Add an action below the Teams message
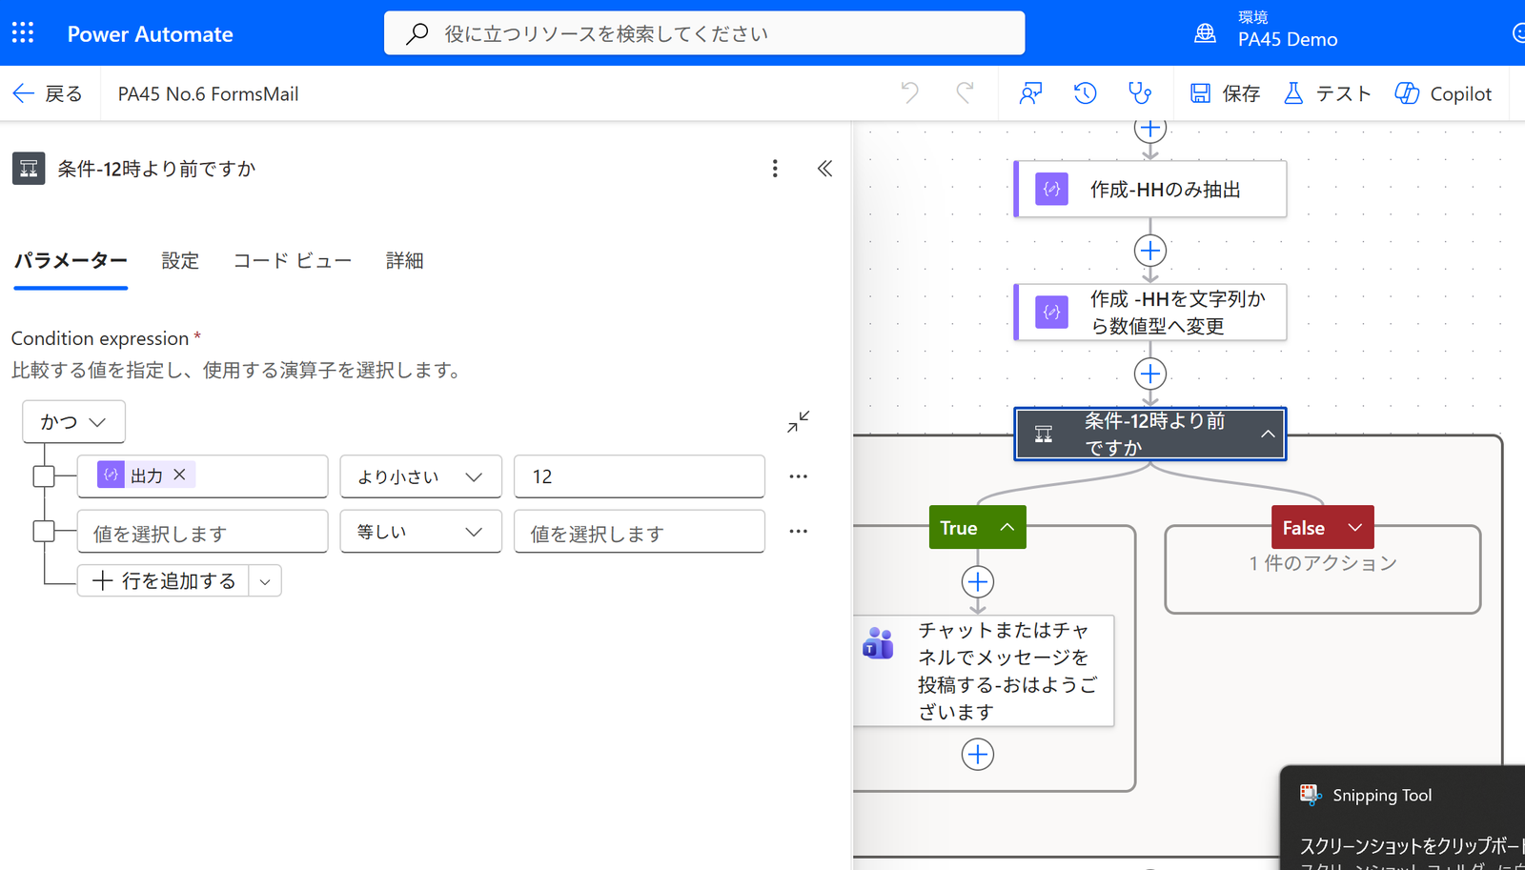The image size is (1525, 870). click(978, 755)
